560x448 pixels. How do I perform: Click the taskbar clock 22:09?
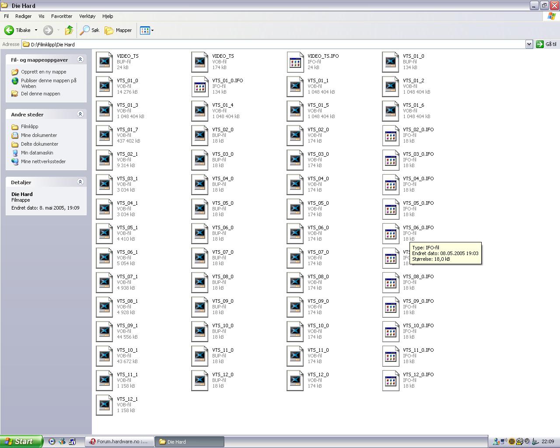(x=548, y=441)
